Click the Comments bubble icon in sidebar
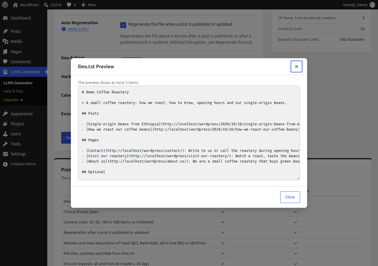This screenshot has height=266, width=378. (5, 62)
